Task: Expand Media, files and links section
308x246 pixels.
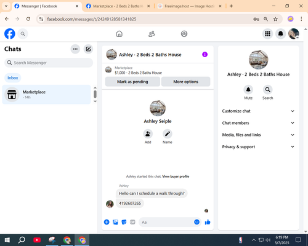Action: [x=258, y=135]
